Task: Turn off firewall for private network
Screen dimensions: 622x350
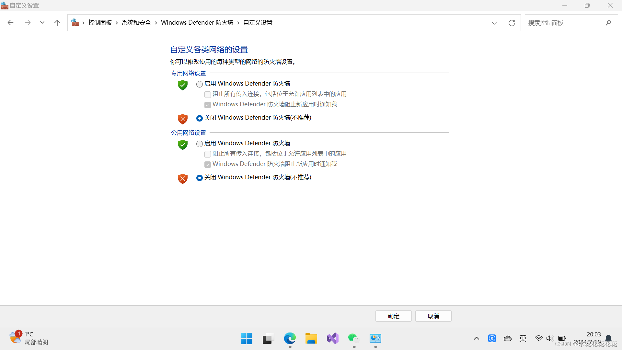Action: pyautogui.click(x=200, y=118)
